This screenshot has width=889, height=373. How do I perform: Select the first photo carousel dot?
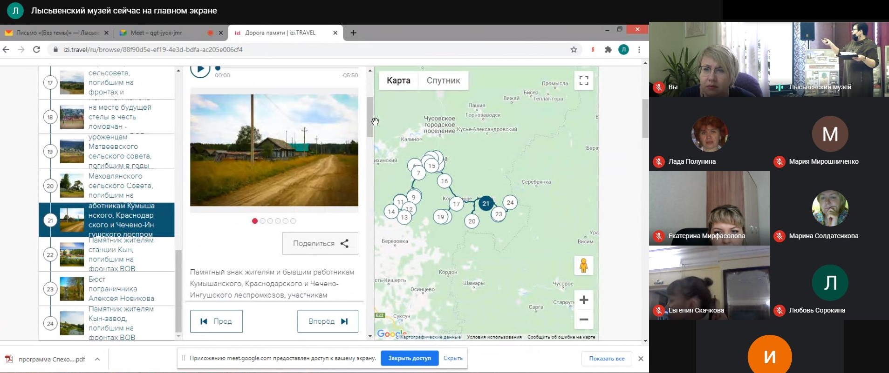pos(255,221)
